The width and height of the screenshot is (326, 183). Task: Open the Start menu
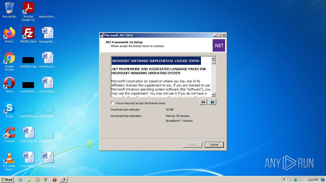[x=7, y=179]
